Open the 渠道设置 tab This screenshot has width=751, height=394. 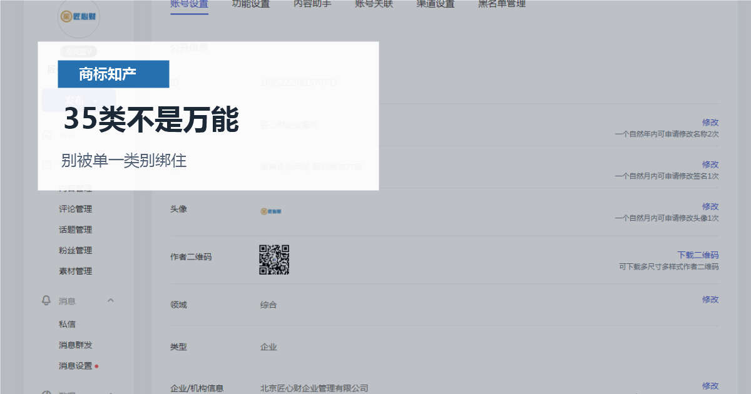(x=435, y=4)
